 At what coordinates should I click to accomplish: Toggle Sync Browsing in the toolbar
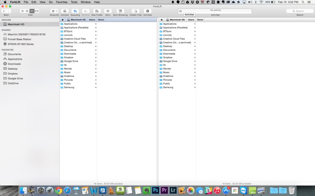120,11
